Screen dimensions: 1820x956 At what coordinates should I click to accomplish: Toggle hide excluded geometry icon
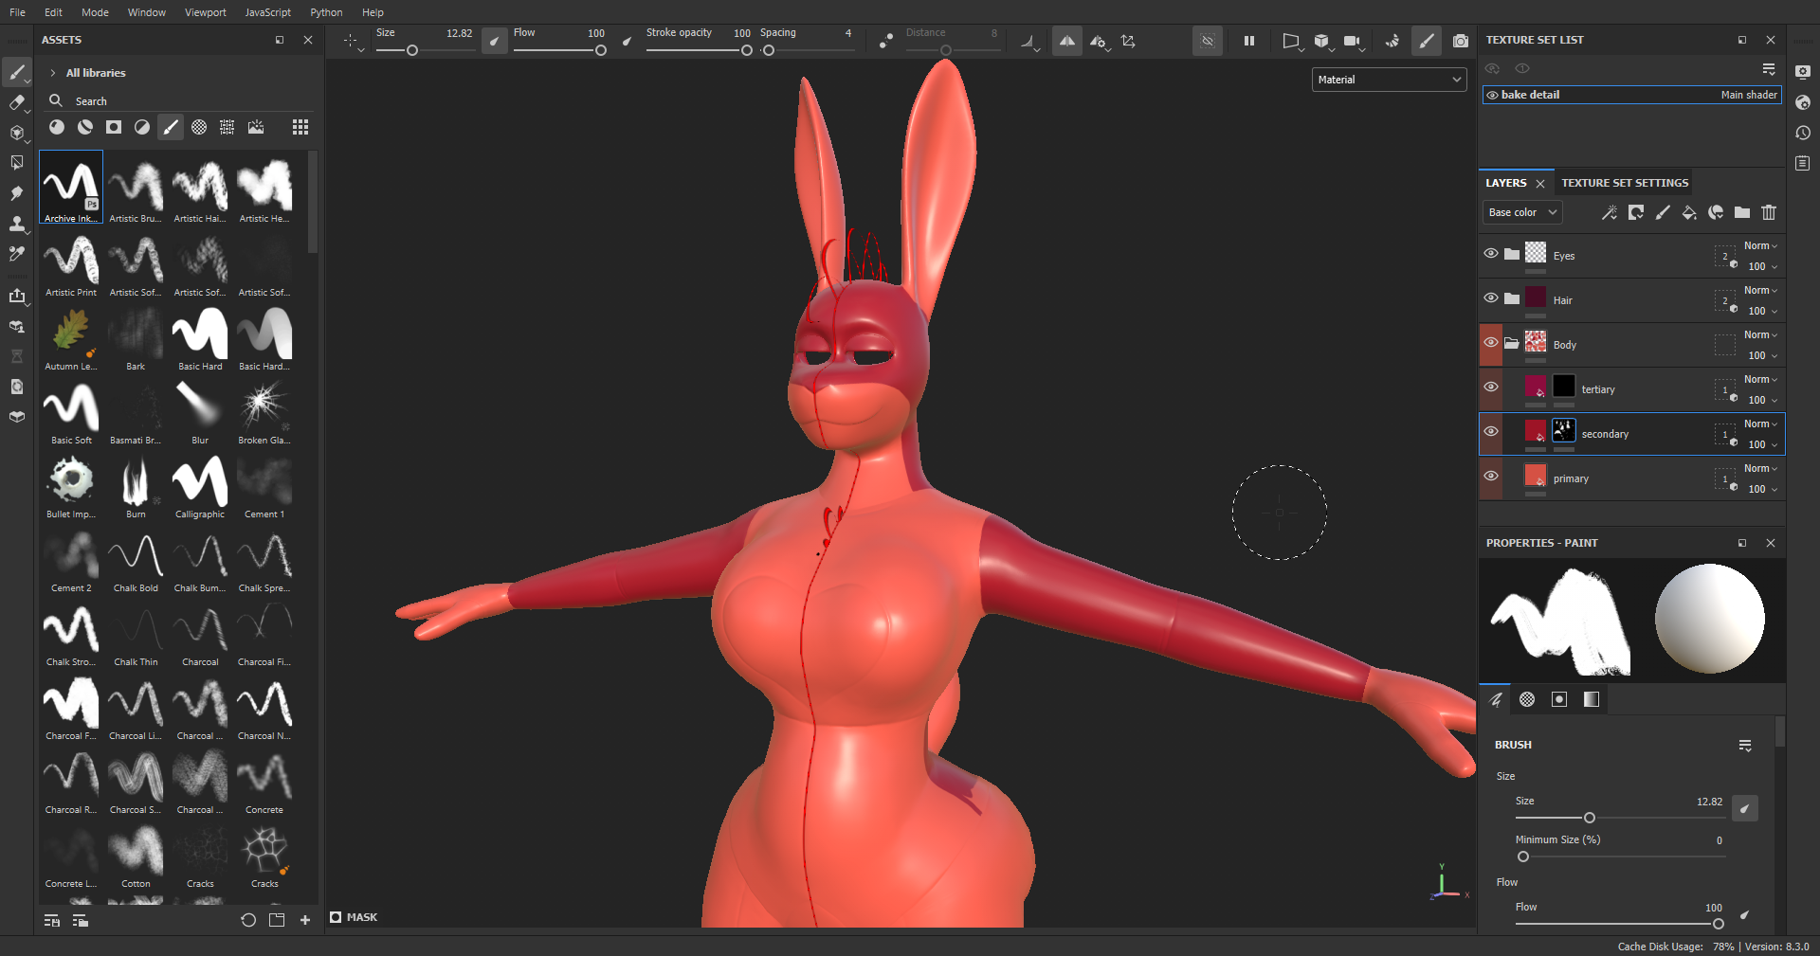click(x=1207, y=41)
